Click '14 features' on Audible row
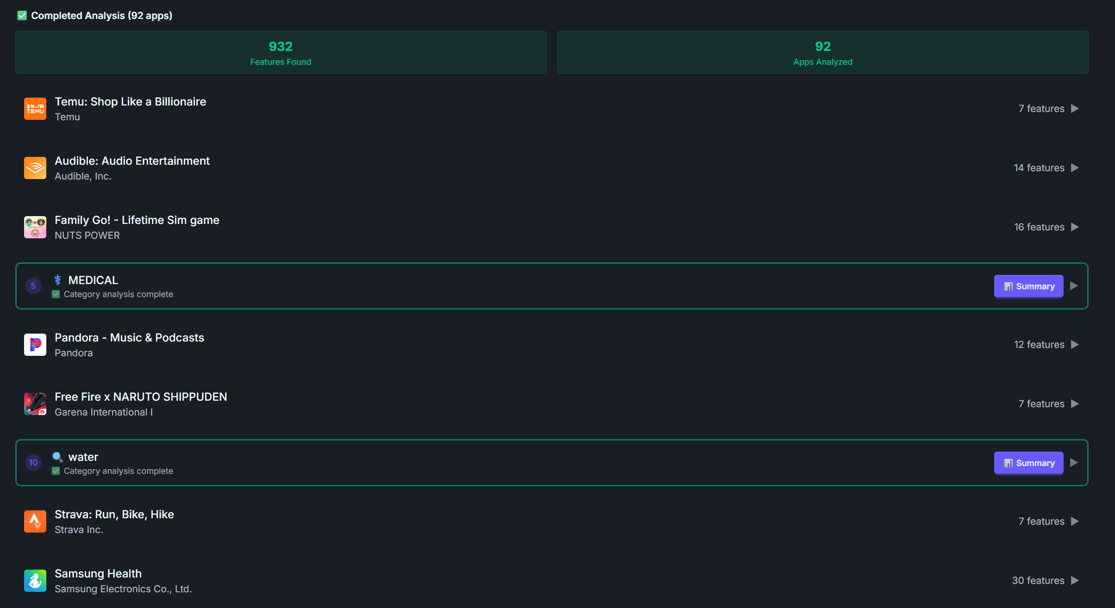Viewport: 1115px width, 608px height. point(1039,168)
